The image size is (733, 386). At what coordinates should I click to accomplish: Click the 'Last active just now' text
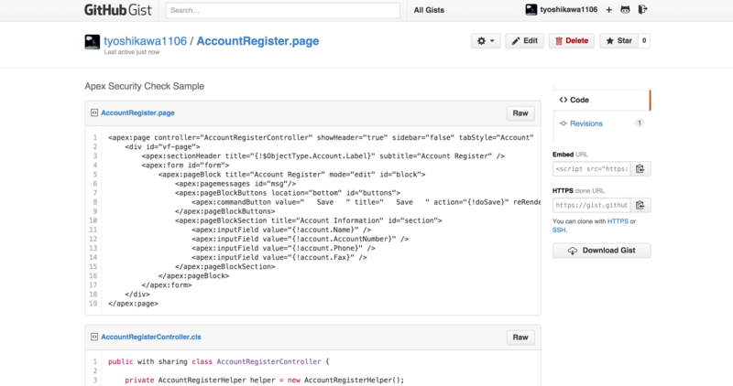coord(132,52)
